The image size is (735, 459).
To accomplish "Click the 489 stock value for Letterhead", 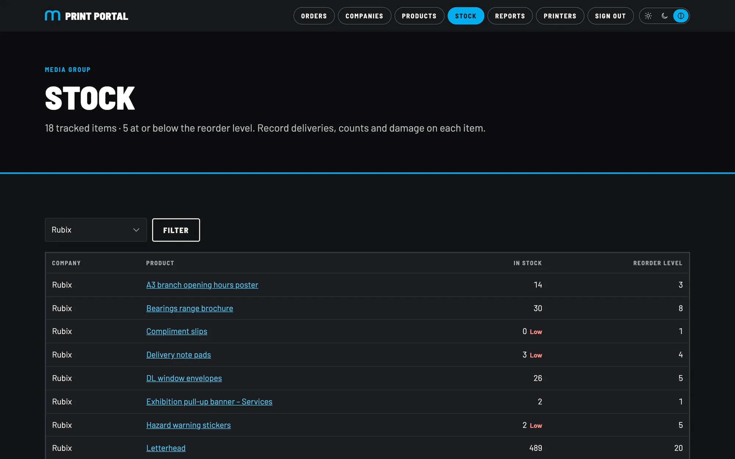I will (x=535, y=448).
